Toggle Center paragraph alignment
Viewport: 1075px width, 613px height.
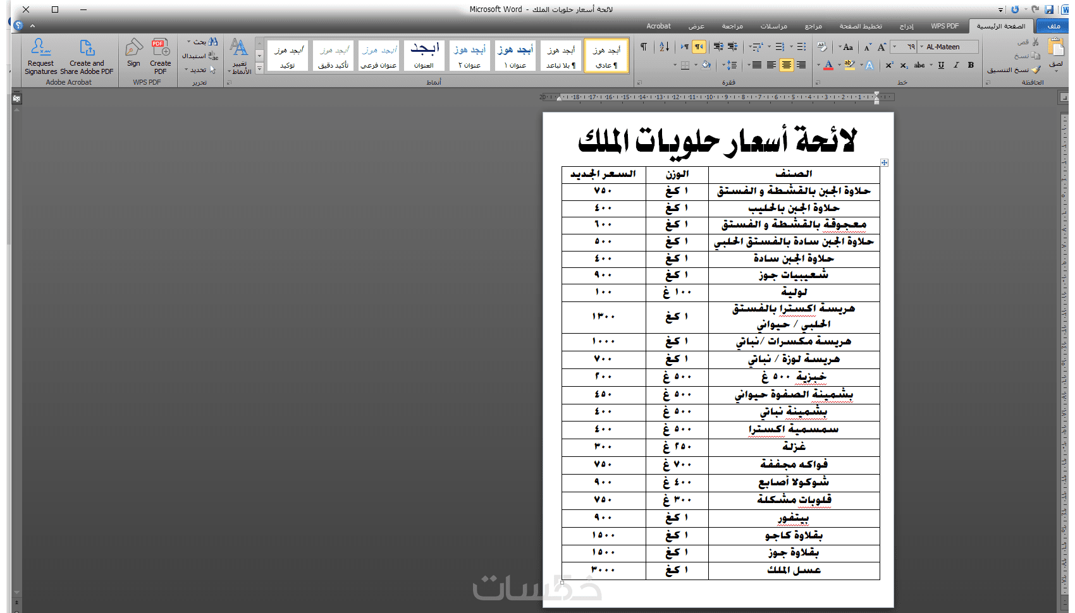click(786, 65)
